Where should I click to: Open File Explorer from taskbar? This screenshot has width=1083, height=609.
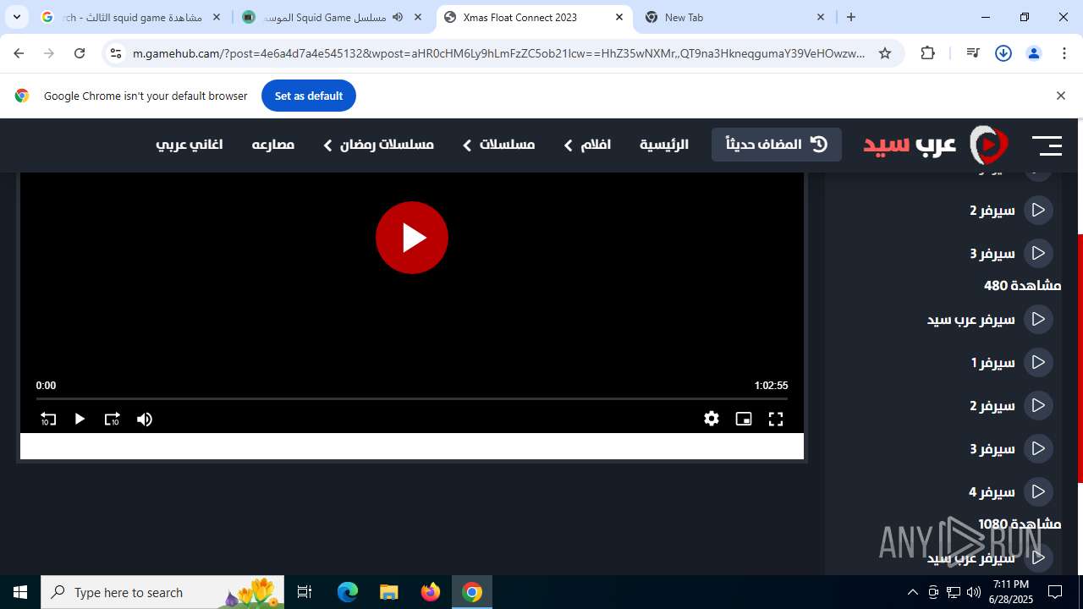pos(388,592)
